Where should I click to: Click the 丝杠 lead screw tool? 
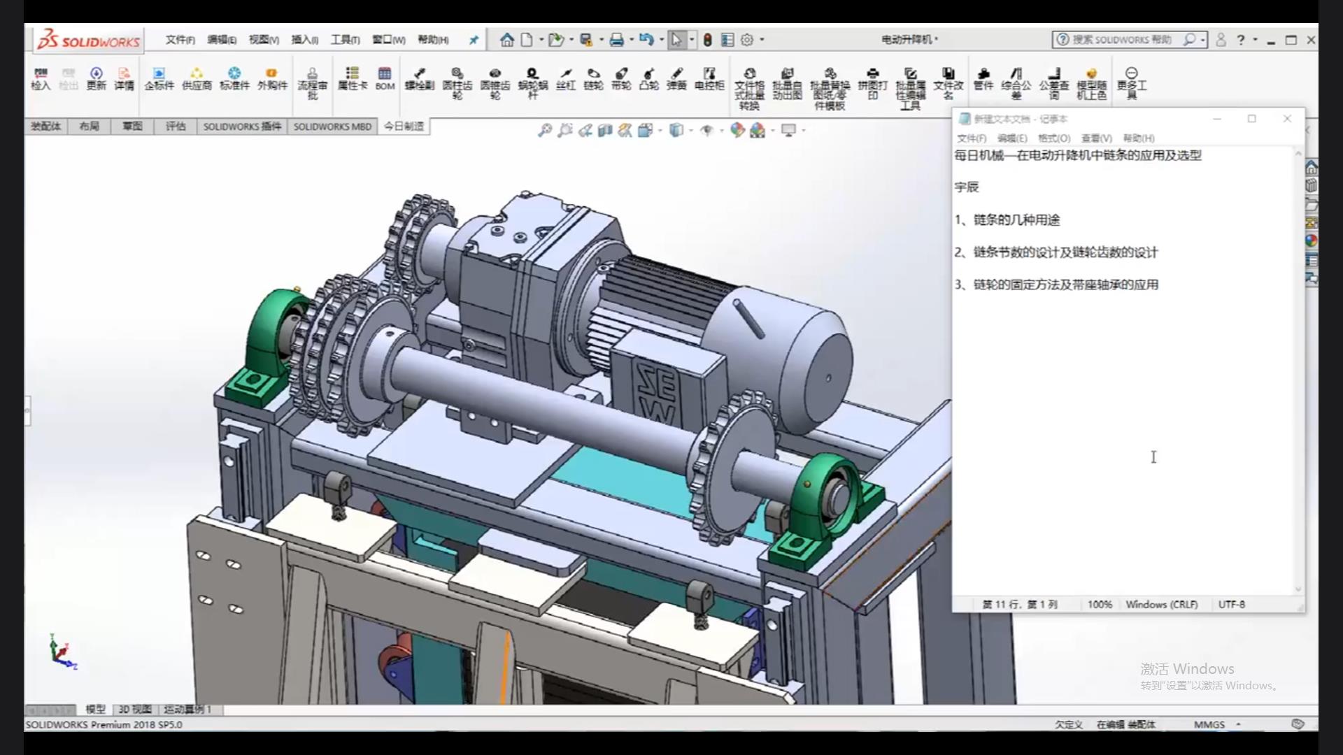click(566, 79)
